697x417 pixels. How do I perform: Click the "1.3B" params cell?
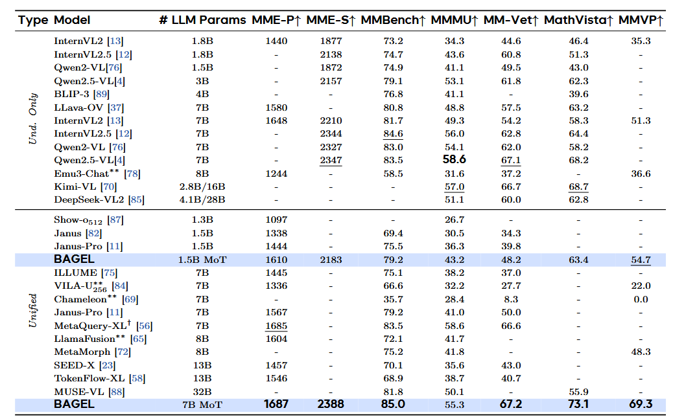(x=202, y=220)
